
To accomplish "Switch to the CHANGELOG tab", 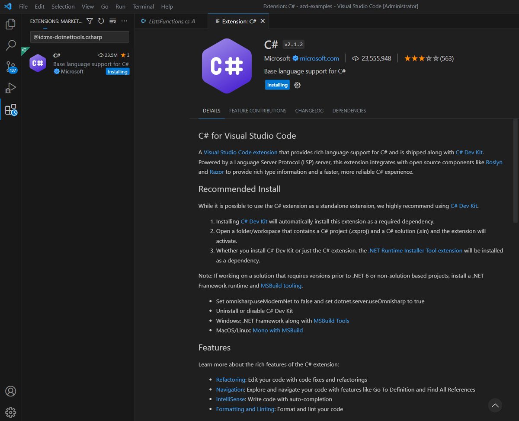I will coord(309,111).
